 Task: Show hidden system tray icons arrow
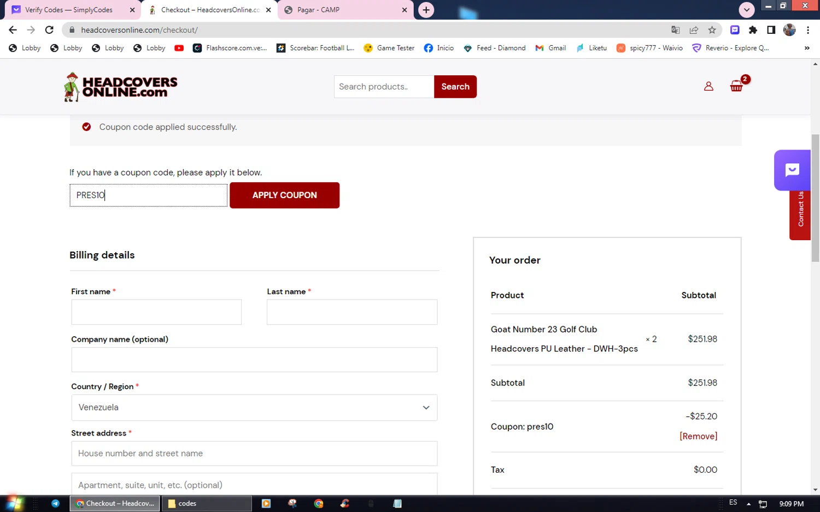pos(748,504)
